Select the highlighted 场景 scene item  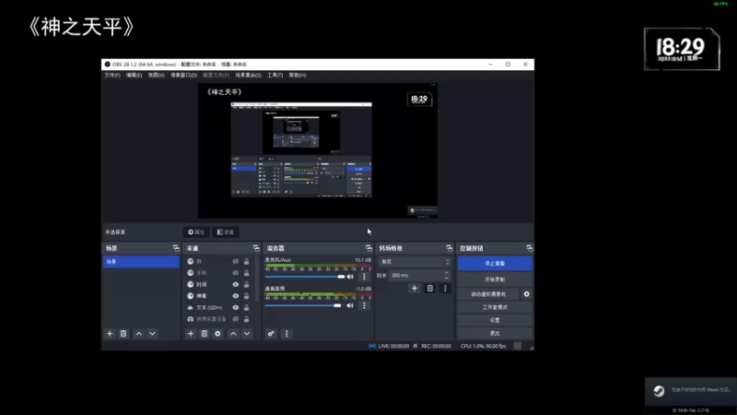click(141, 262)
